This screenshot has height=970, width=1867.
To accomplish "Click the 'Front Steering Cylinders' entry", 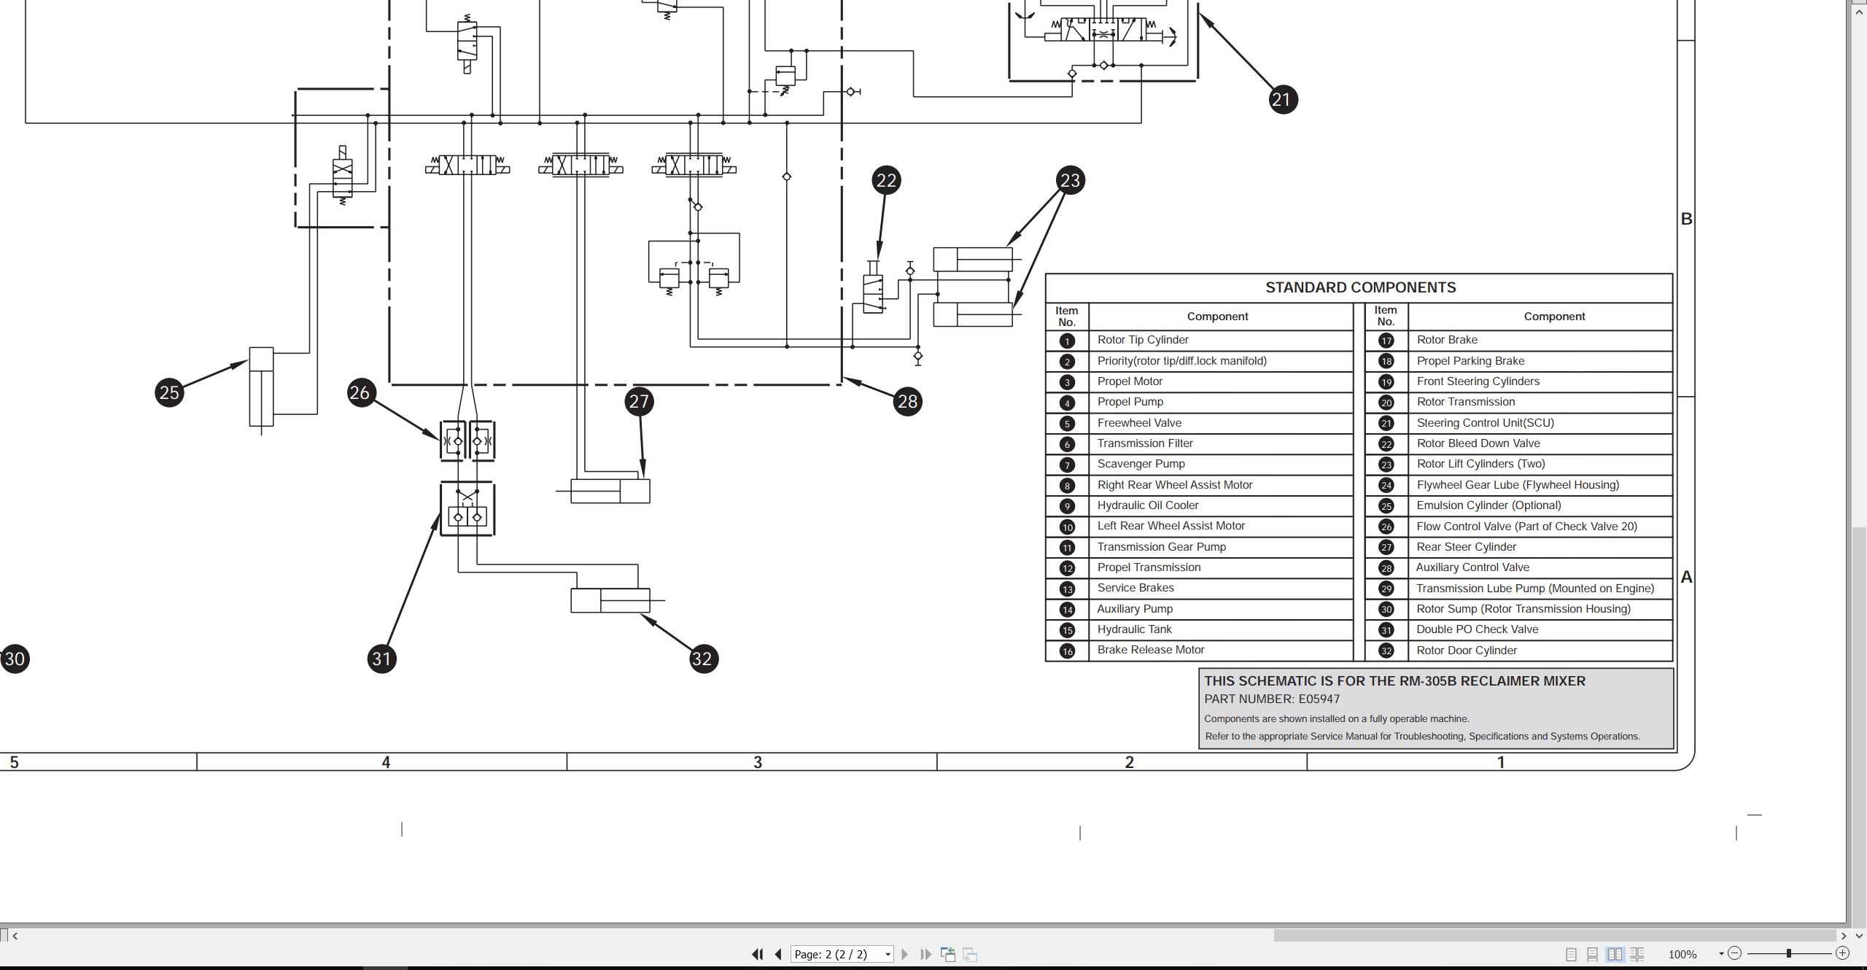I will 1478,381.
